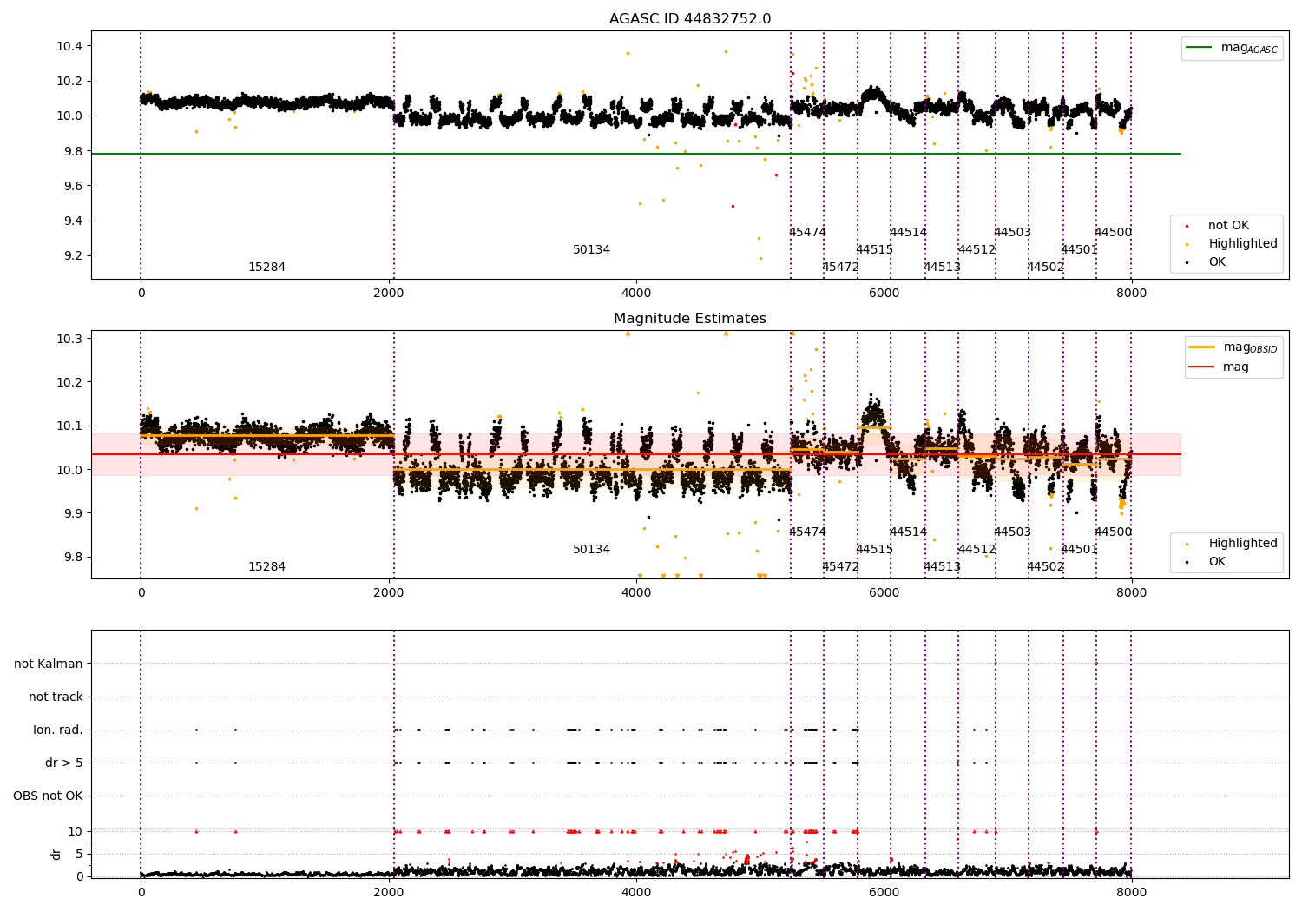Click obsid label 44514 in Magnitude Estimates plot
1302x912 pixels.
908,532
